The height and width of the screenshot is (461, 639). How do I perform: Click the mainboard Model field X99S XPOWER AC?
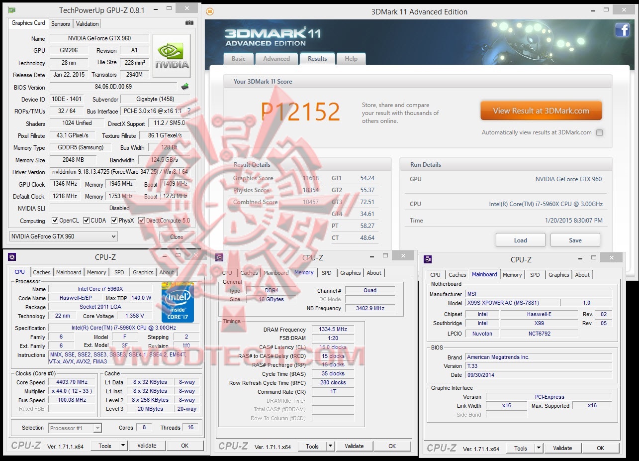tap(512, 303)
